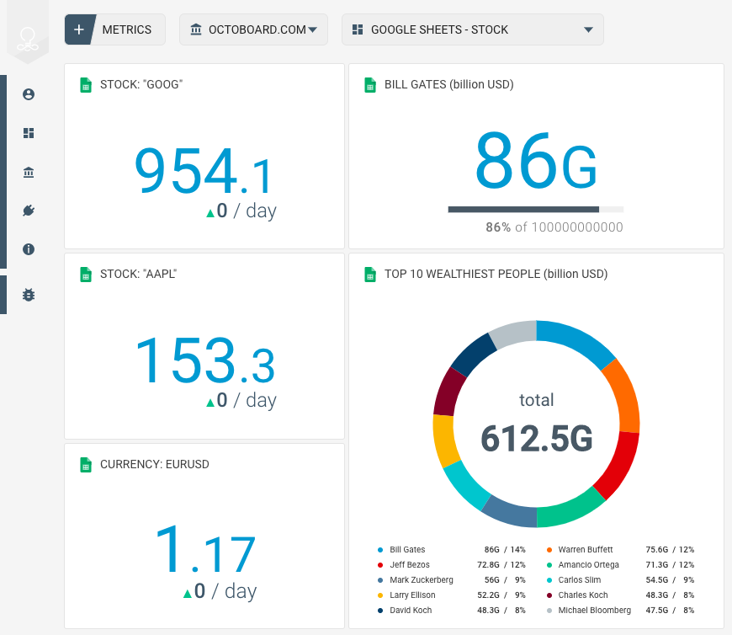The image size is (732, 635).
Task: Click the Larry Ellison legend name
Action: (412, 595)
